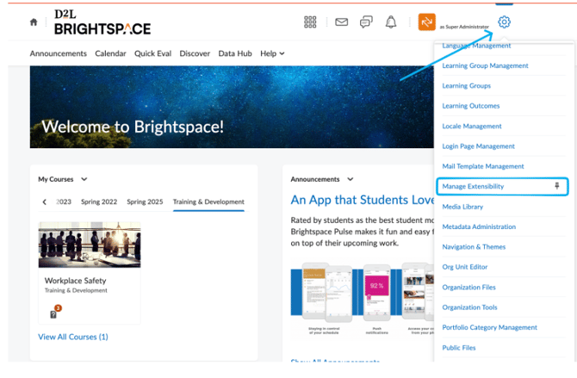Screen dimensions: 577x378
Task: Click the orange role-switch icon
Action: (x=427, y=22)
